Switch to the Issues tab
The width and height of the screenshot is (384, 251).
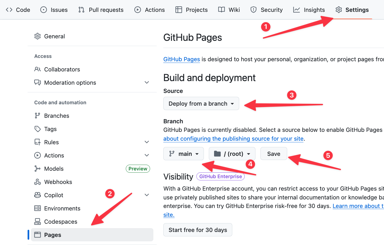coord(54,10)
